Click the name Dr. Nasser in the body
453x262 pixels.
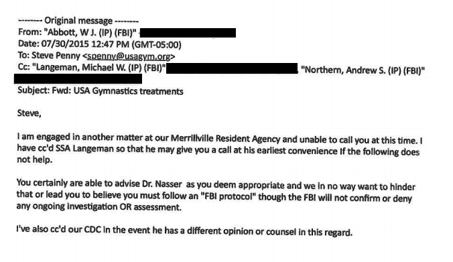[x=162, y=184]
